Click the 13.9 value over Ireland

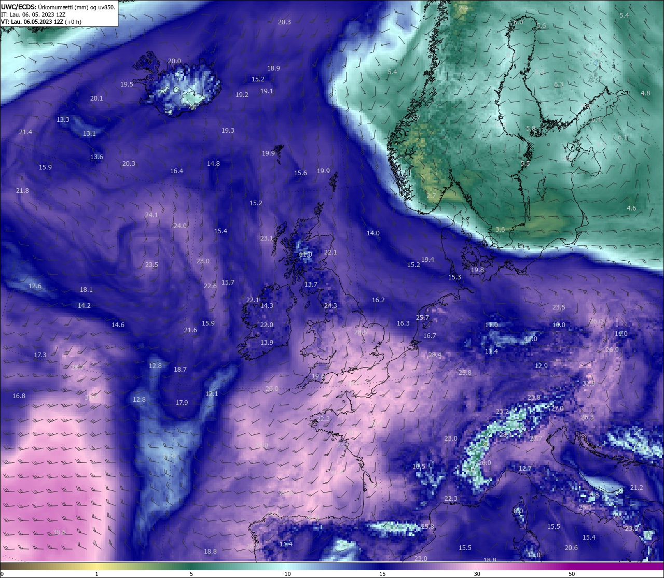coord(267,342)
